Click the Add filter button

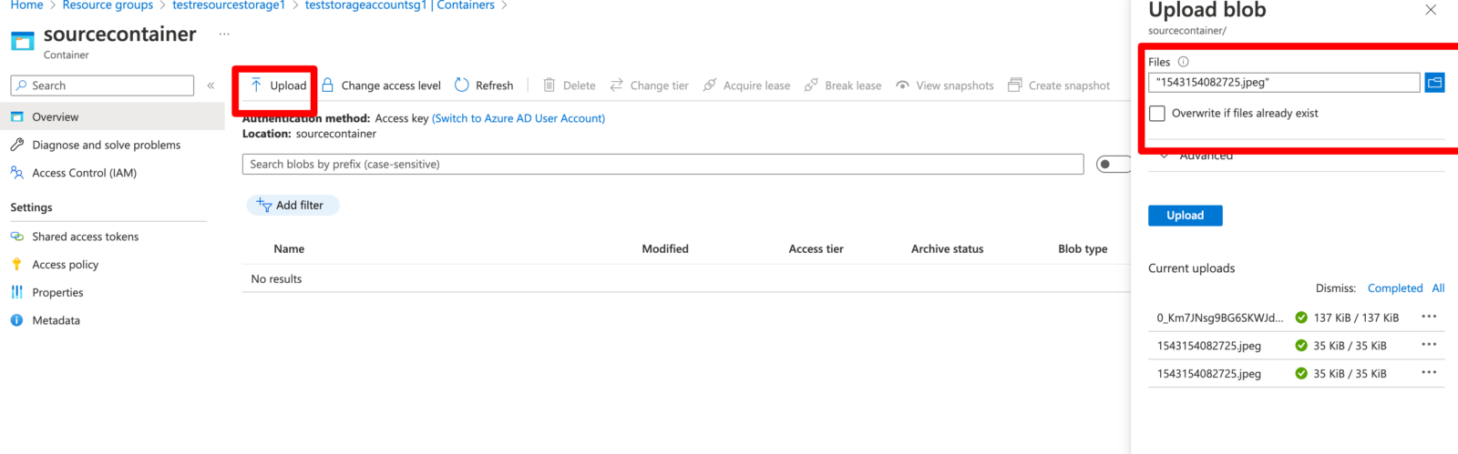tap(292, 206)
